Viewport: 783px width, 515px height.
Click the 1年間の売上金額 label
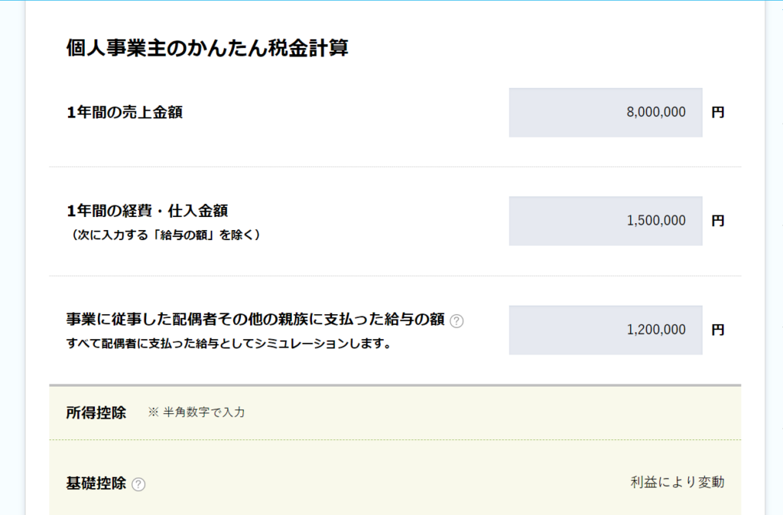[125, 112]
